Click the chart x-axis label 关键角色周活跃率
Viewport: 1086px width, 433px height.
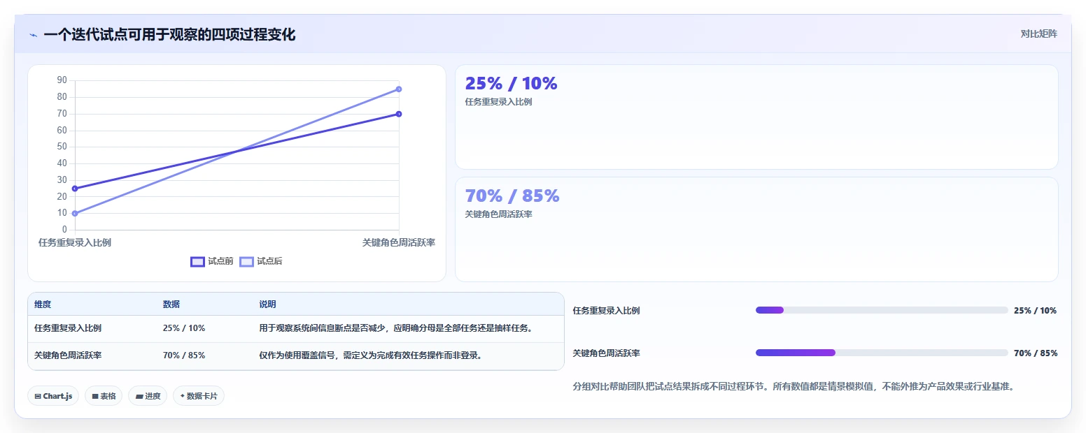[399, 242]
